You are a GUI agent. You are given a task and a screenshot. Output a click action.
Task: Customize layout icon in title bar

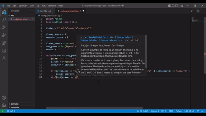tap(182, 6)
